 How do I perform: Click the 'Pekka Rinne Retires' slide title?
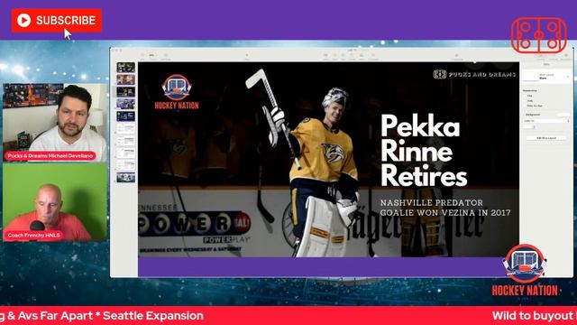click(423, 151)
